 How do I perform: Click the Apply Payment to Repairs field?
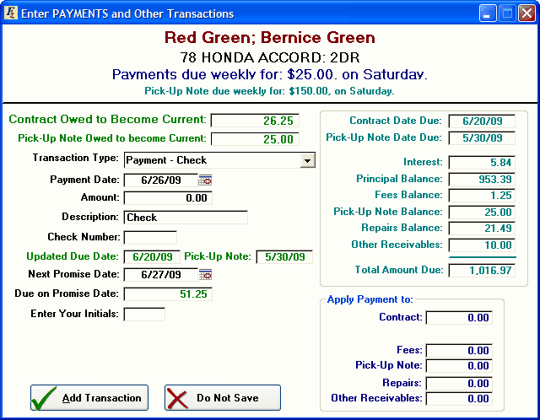[x=459, y=384]
